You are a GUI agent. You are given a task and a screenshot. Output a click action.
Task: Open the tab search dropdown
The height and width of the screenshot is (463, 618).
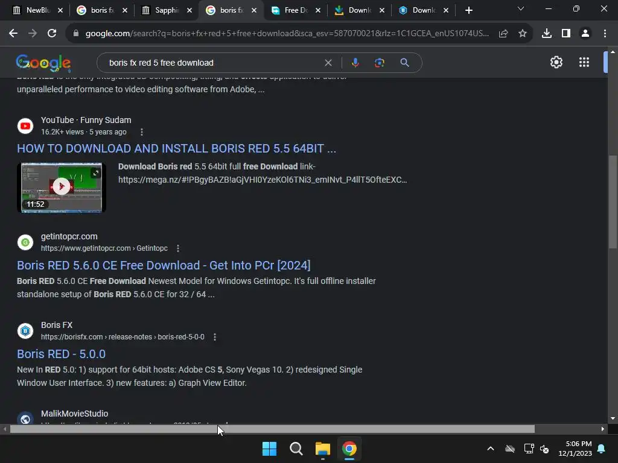pos(521,8)
